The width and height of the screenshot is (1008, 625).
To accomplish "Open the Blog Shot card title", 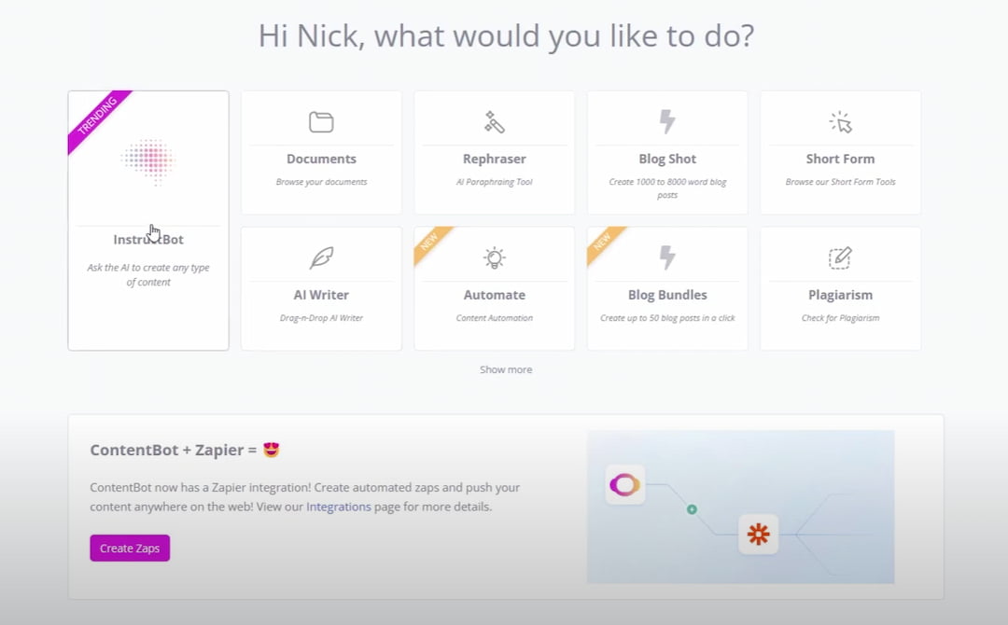I will tap(667, 159).
